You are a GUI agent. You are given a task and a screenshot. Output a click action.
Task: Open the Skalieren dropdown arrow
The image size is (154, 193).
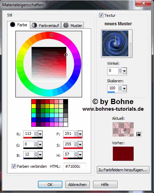click(x=125, y=88)
